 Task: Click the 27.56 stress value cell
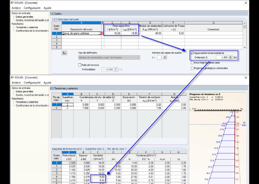click(129, 177)
